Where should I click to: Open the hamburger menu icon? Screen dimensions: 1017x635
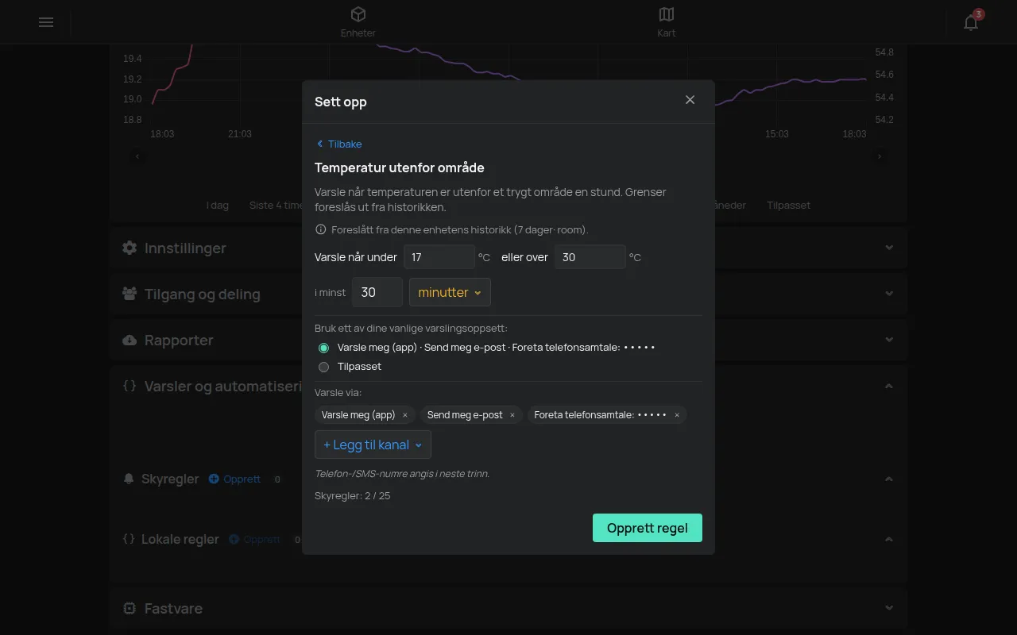[46, 22]
